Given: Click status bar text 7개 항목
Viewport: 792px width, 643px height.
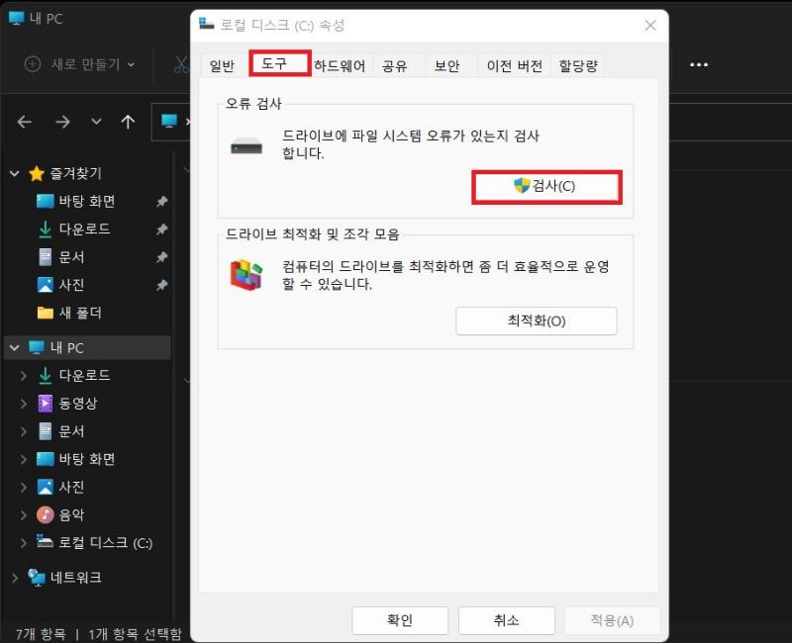Looking at the screenshot, I should point(41,633).
